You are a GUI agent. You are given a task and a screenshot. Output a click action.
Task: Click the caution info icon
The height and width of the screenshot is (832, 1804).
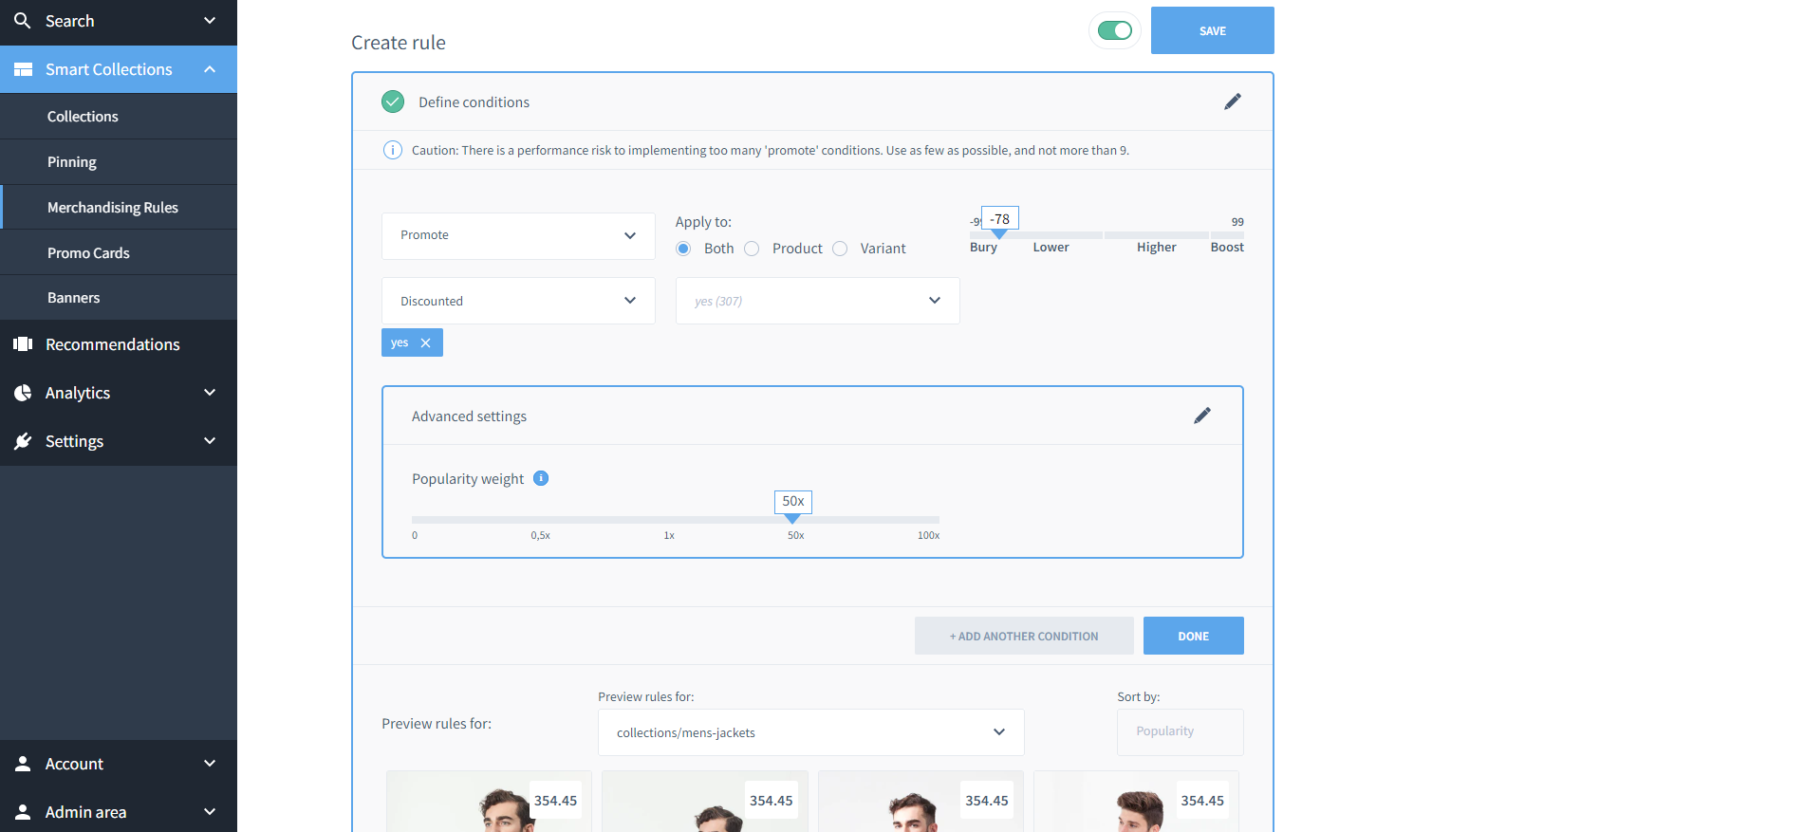tap(392, 150)
